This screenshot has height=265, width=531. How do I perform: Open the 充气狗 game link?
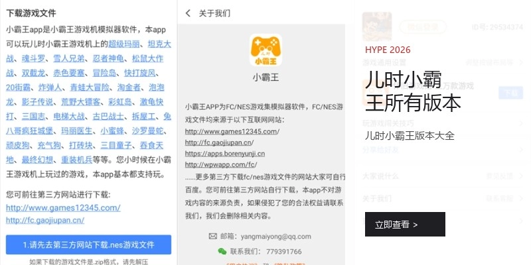point(49,145)
